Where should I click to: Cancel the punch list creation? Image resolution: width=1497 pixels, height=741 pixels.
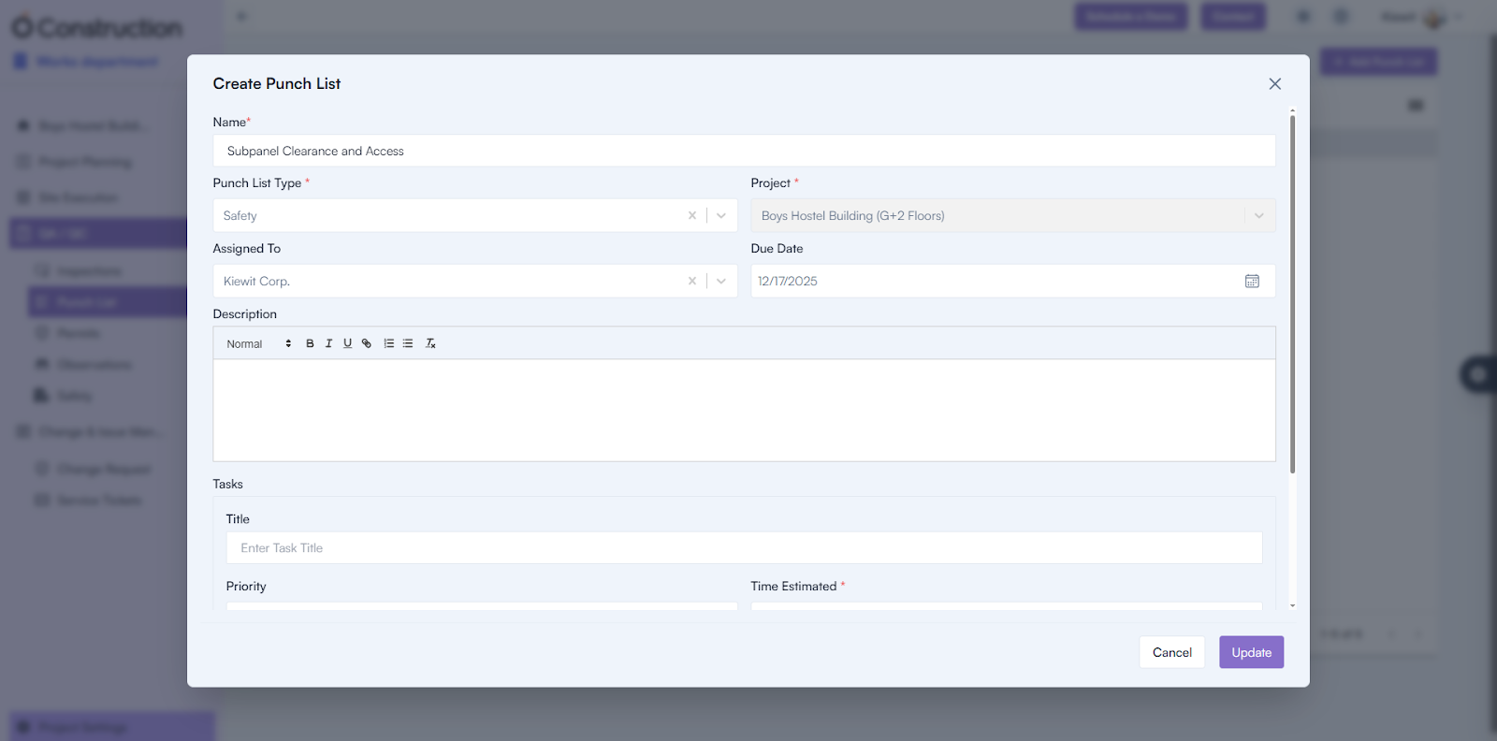click(1171, 652)
